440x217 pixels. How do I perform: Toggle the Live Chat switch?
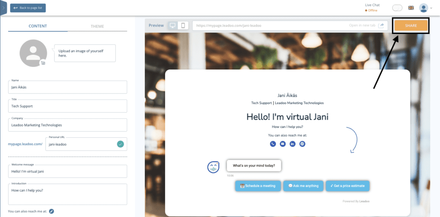point(397,8)
